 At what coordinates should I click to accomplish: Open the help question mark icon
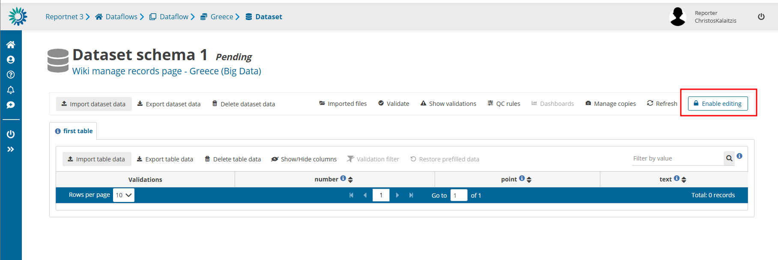[11, 75]
